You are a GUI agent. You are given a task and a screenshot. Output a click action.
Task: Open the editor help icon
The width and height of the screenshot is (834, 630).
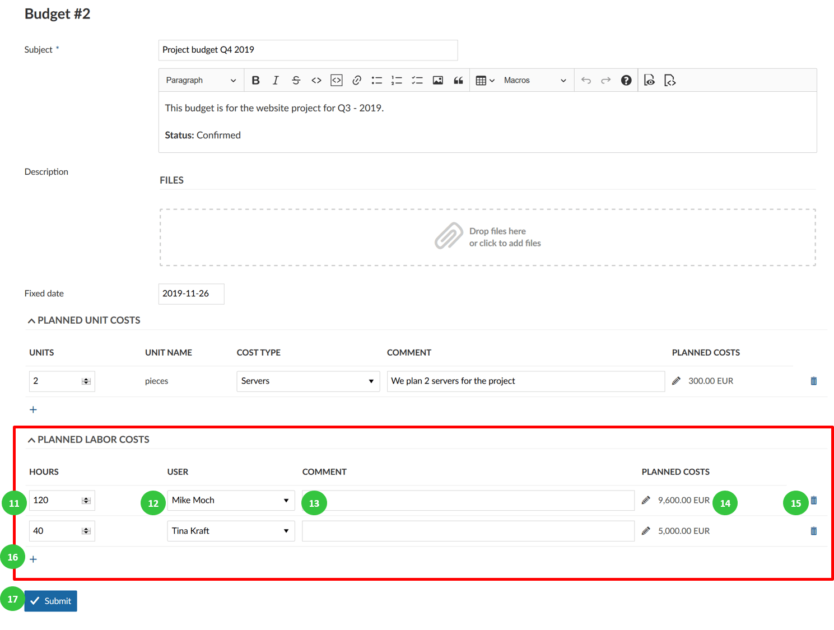point(626,81)
